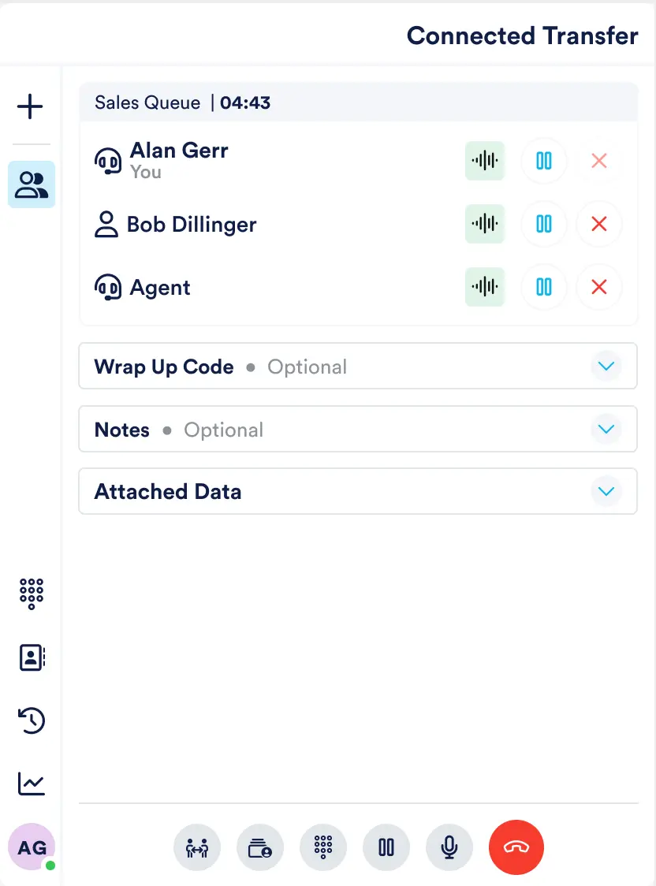
Task: Expand the Notes section
Action: [x=606, y=429]
